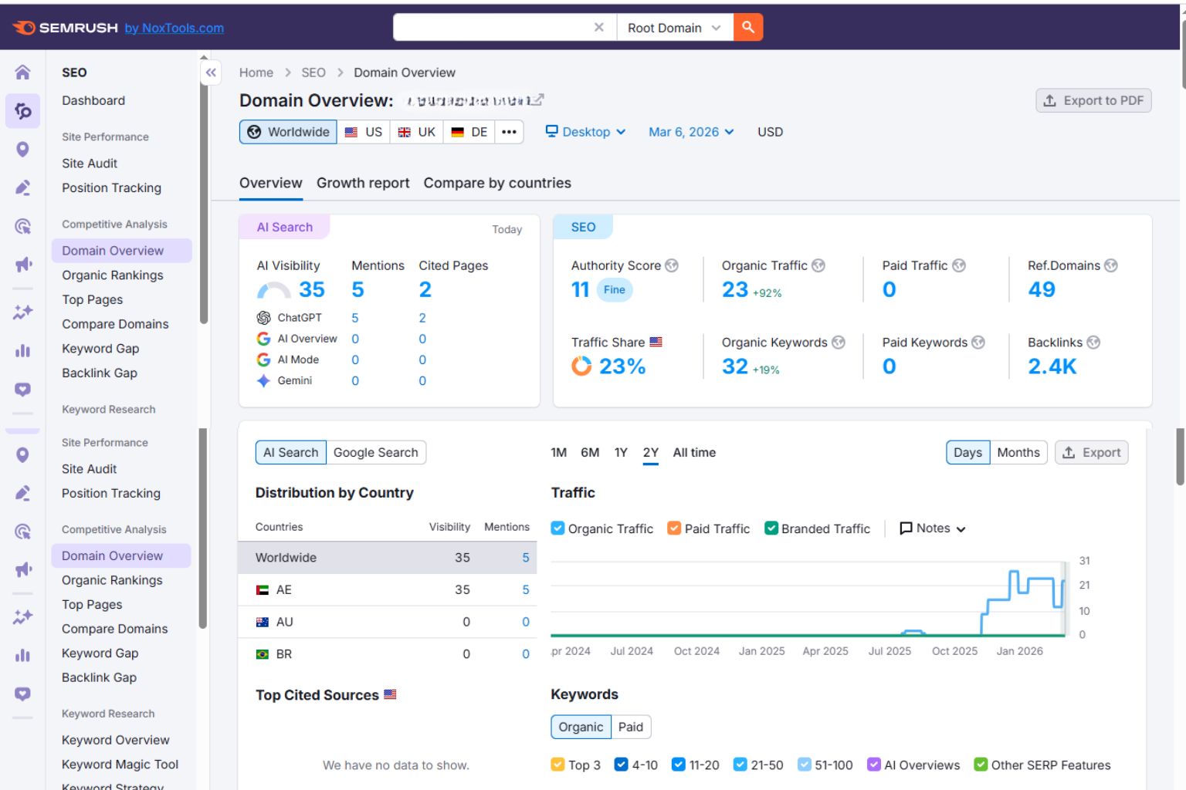Image resolution: width=1186 pixels, height=790 pixels.
Task: Open the megaphone Social Media icon
Action: [22, 265]
